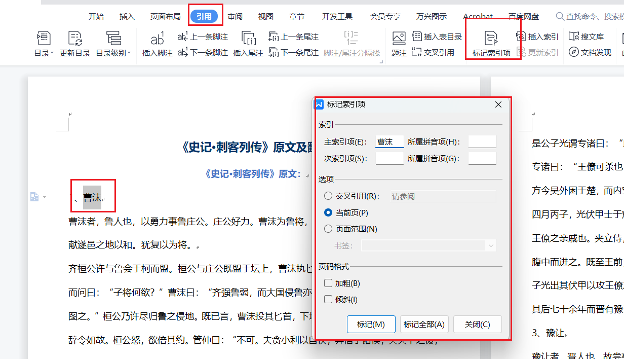This screenshot has width=624, height=359.
Task: Open Document Discovery (文档发现) tool
Action: pos(590,52)
